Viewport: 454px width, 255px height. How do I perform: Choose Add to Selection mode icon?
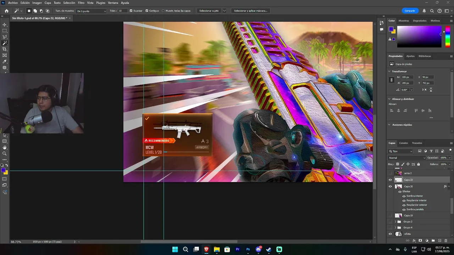tap(35, 11)
